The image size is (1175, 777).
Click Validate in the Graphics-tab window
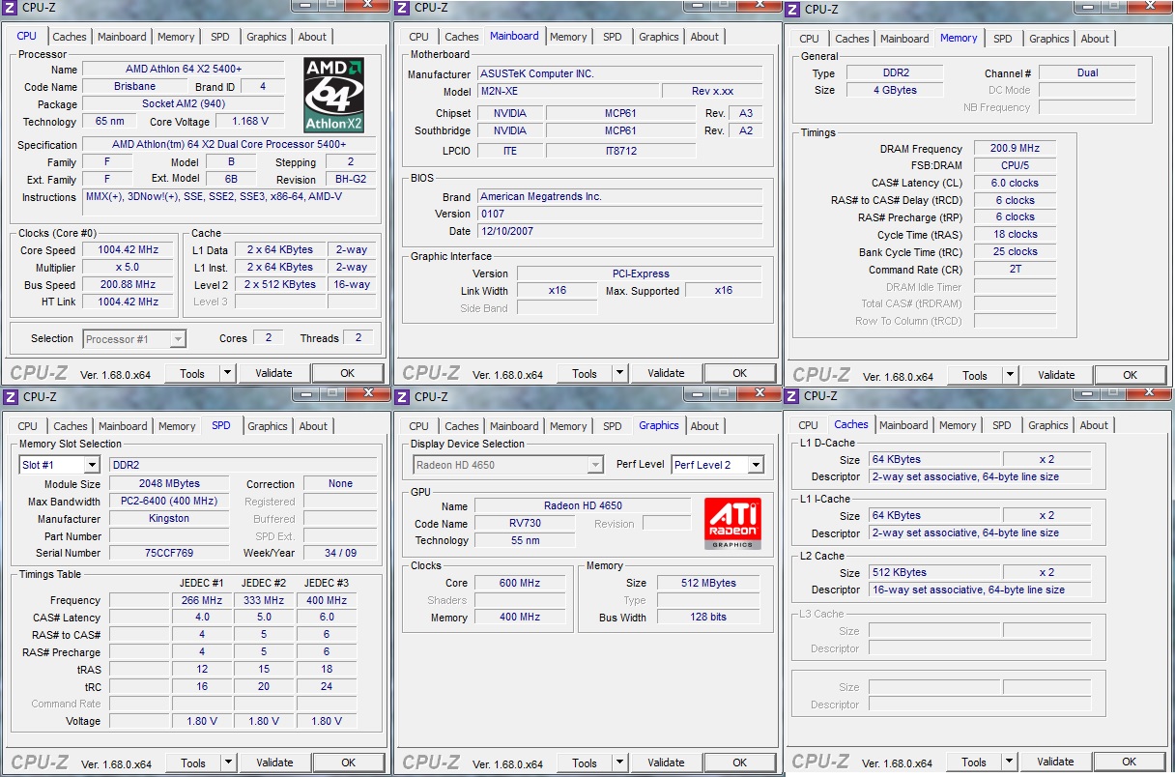point(667,763)
